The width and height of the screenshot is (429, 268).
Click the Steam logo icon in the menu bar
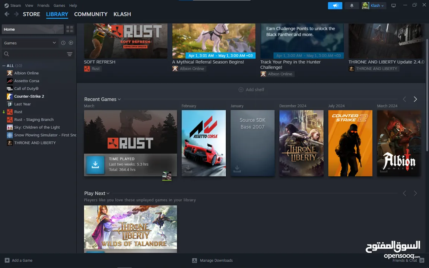pyautogui.click(x=6, y=6)
